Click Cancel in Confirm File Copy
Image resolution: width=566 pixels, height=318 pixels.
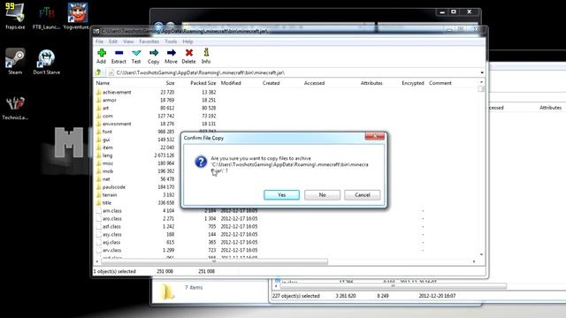[362, 195]
